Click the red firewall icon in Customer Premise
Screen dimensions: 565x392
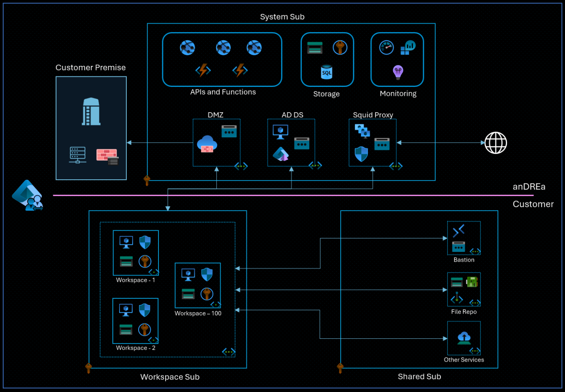click(x=107, y=157)
